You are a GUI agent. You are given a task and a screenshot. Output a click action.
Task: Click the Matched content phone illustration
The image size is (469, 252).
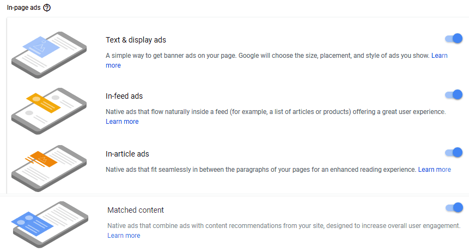pyautogui.click(x=49, y=224)
